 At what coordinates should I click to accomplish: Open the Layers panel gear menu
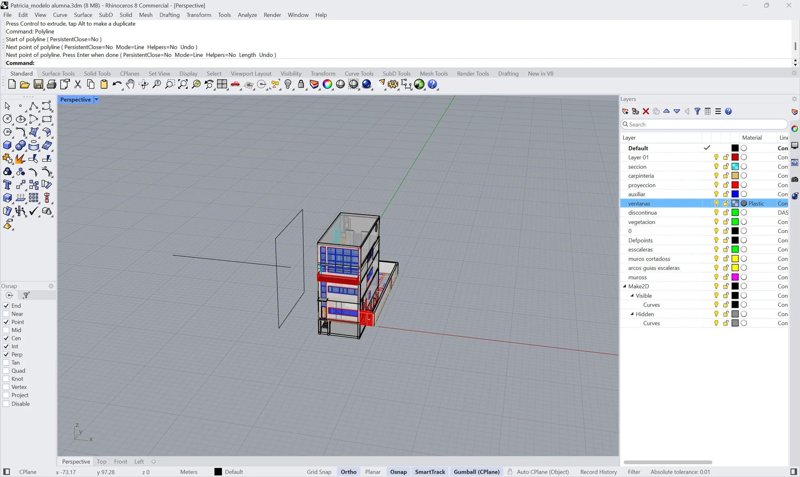794,99
